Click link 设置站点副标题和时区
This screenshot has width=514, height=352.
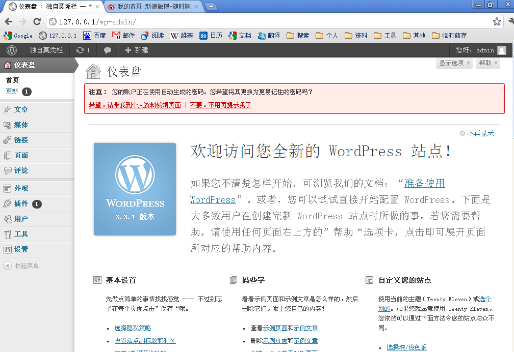[x=145, y=340]
